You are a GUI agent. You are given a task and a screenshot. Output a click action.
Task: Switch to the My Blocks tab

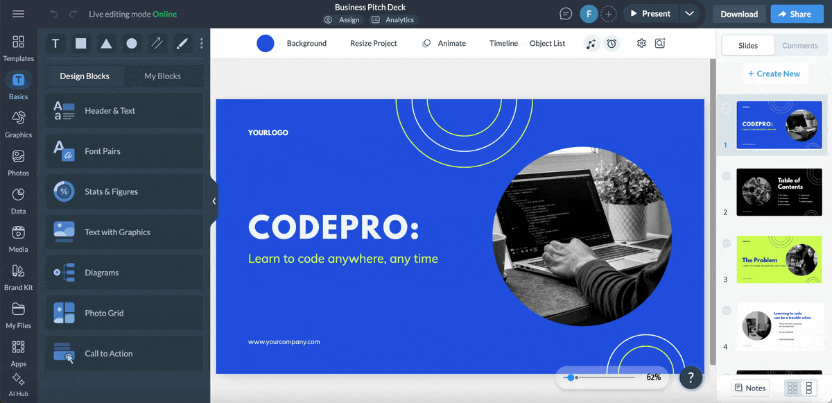[x=162, y=76]
